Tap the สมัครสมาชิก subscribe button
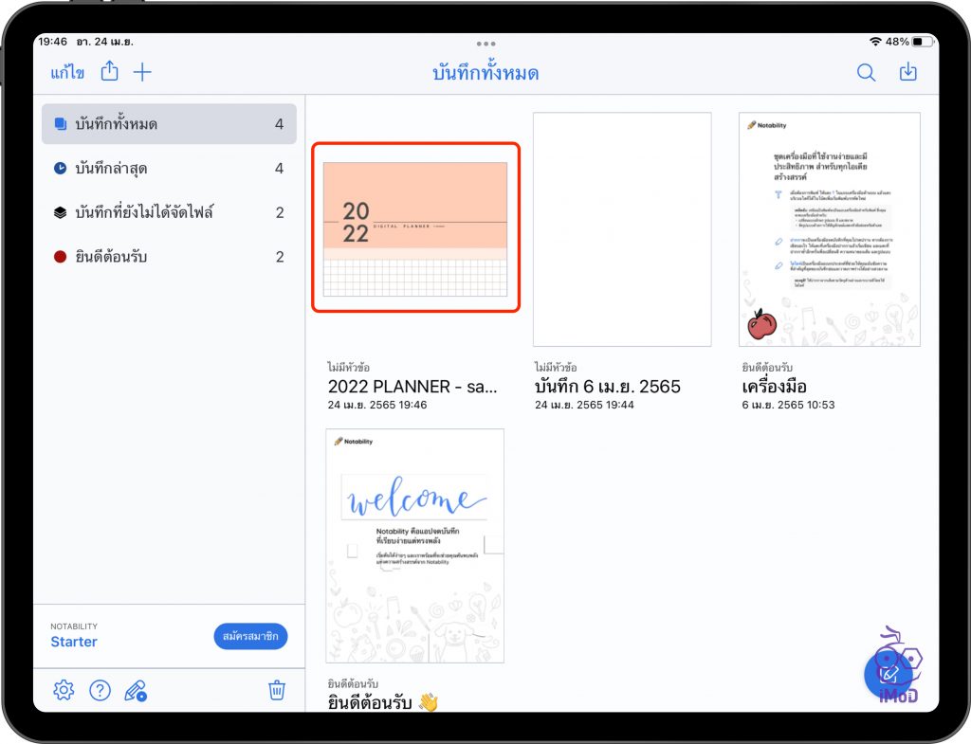971x744 pixels. point(250,636)
